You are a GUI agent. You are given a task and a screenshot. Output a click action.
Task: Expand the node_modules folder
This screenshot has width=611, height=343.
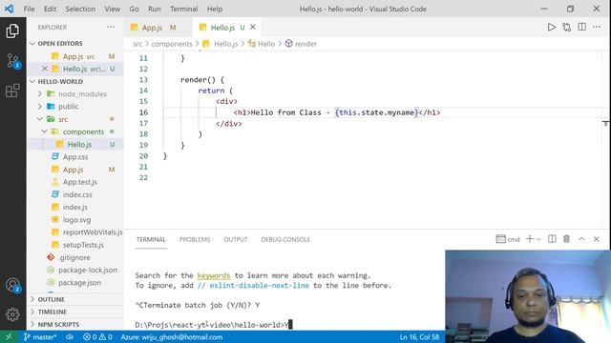point(75,93)
